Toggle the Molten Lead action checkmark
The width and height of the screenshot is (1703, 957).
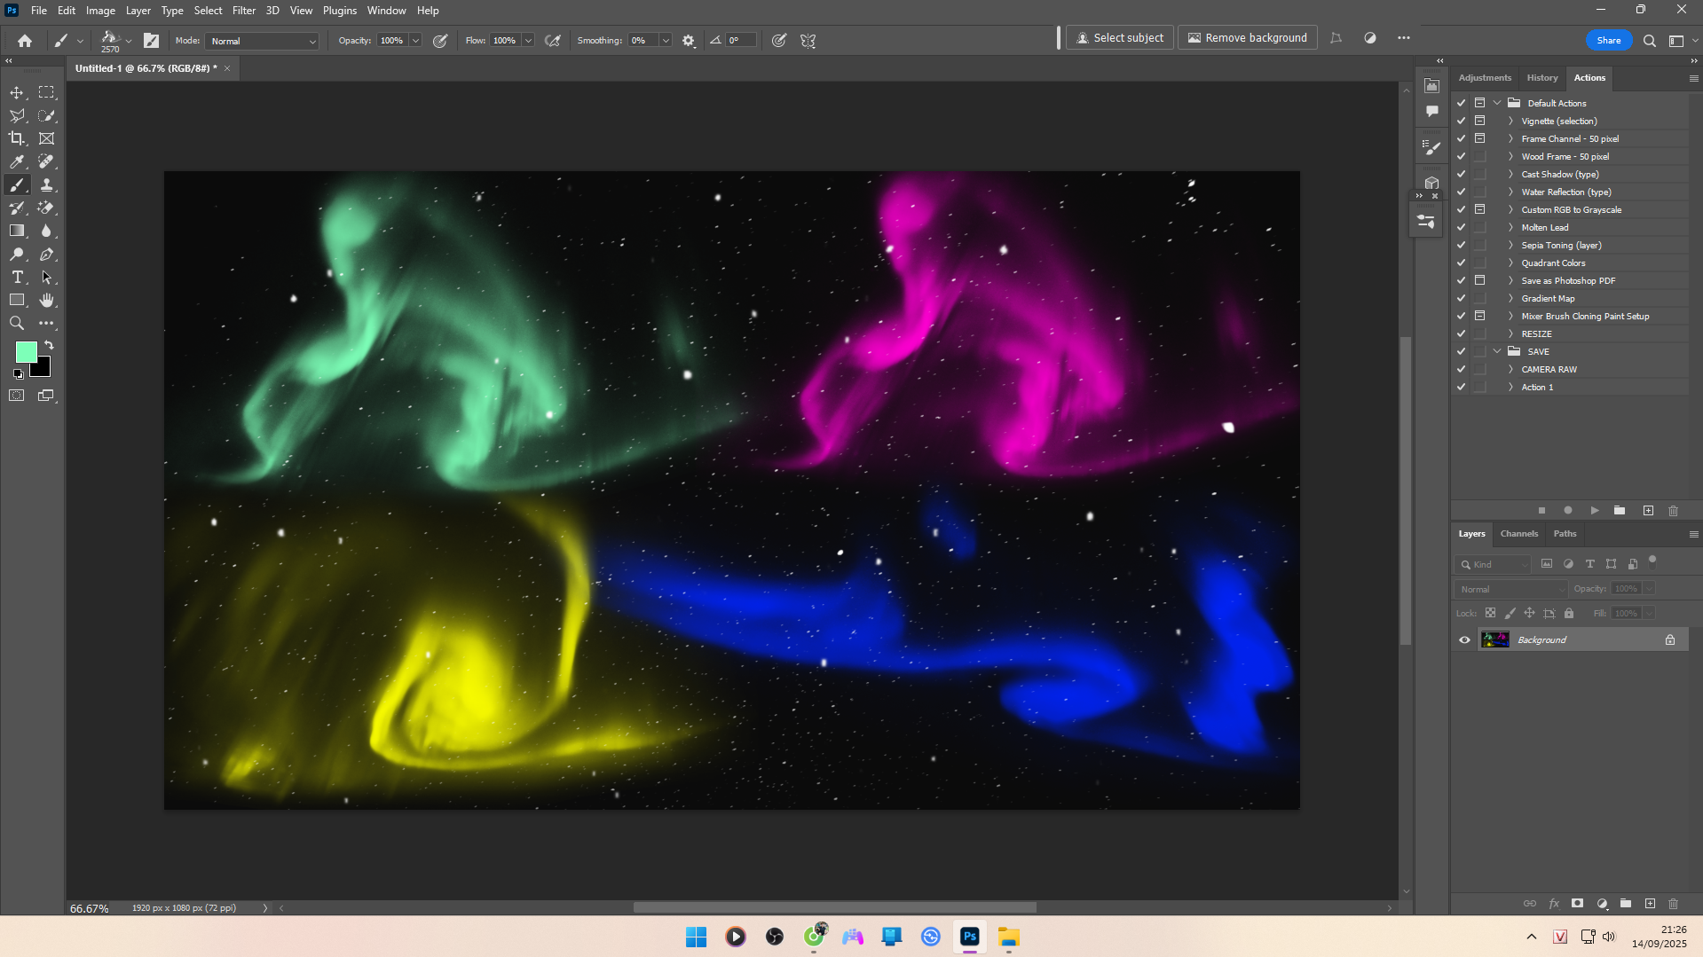click(1461, 227)
